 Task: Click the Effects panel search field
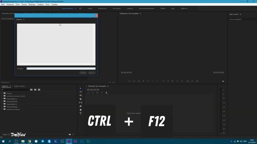tap(15, 90)
